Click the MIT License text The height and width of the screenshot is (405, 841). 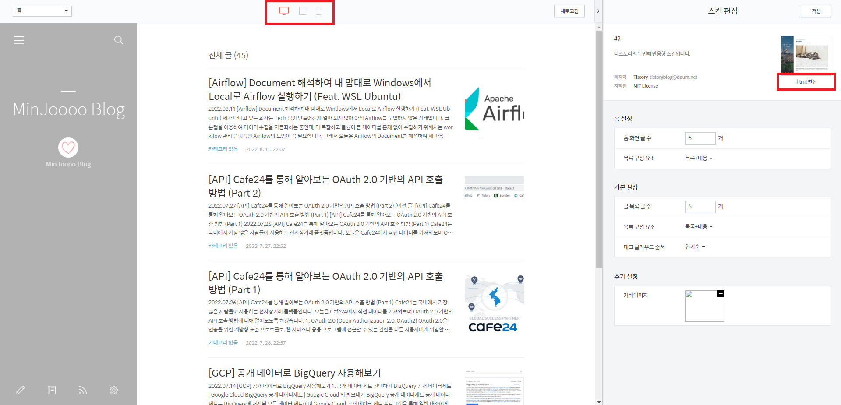pos(646,86)
